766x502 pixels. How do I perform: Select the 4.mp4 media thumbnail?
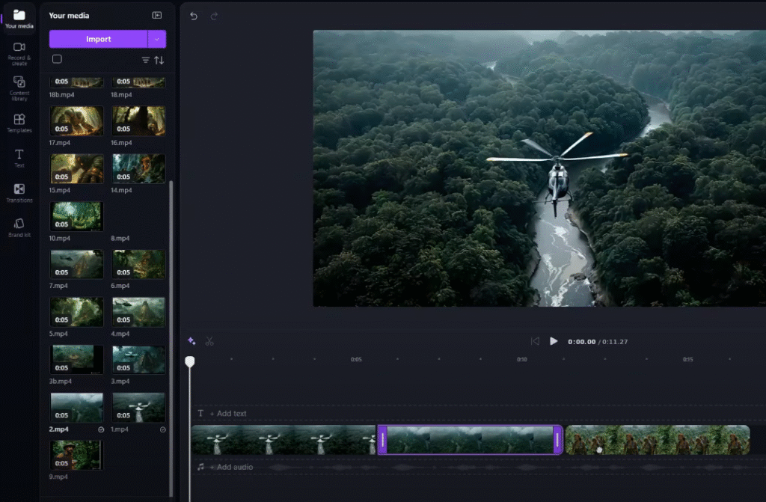138,312
